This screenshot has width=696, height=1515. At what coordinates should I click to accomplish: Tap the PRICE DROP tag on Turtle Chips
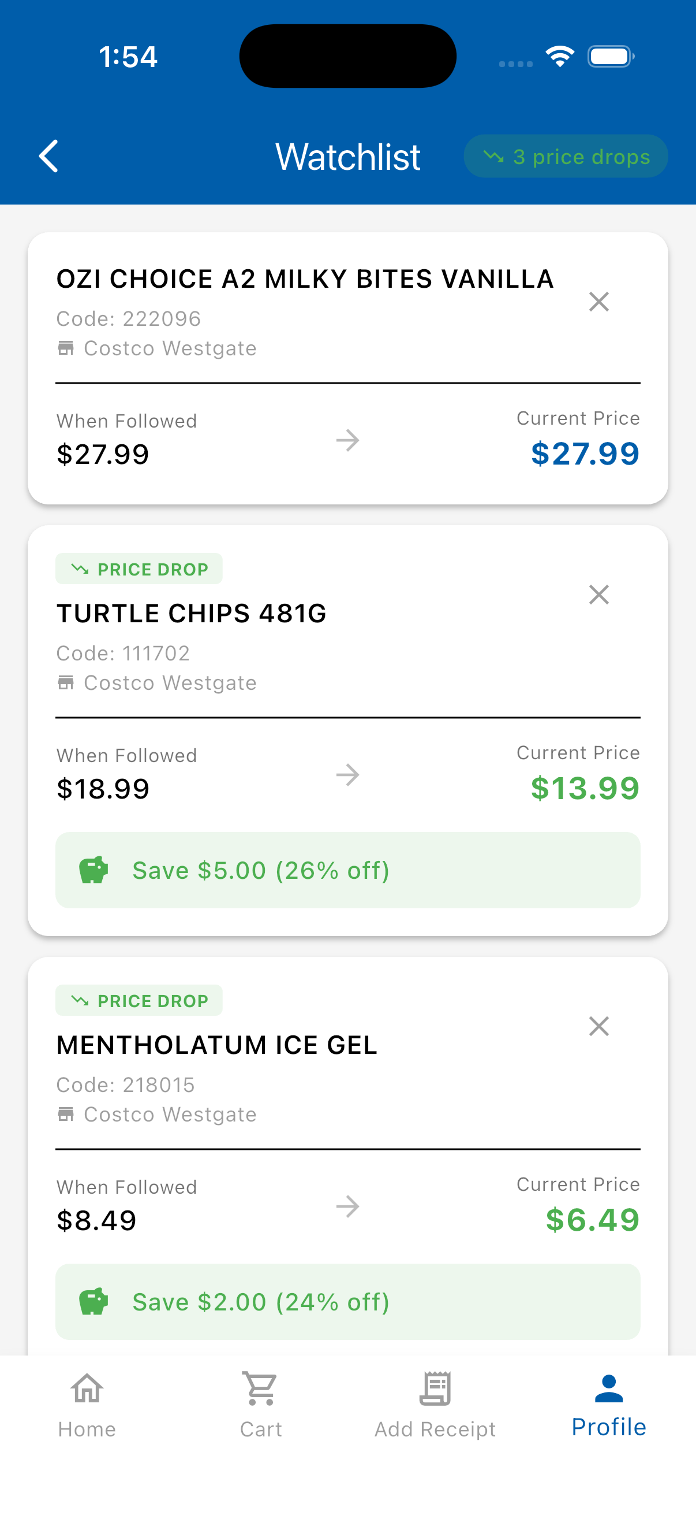pos(139,569)
